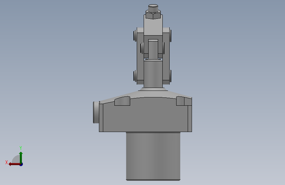Select the hex nut at model top
This screenshot has height=185, width=285.
click(x=153, y=14)
